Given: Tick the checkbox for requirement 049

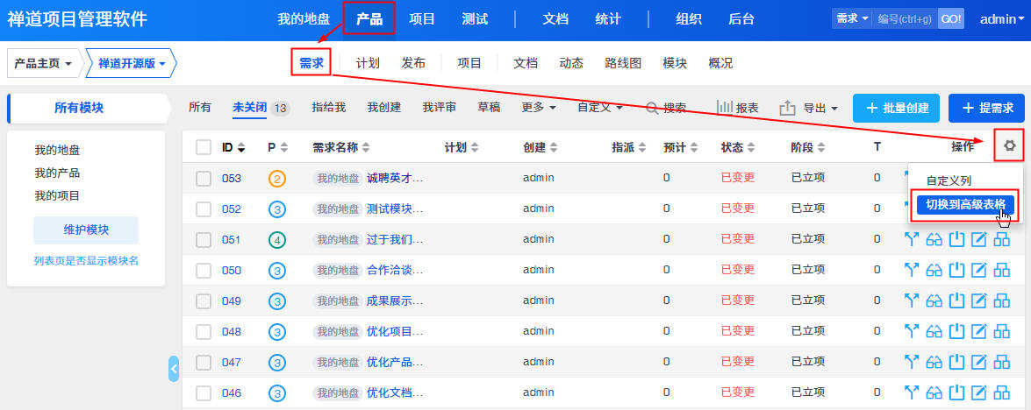Looking at the screenshot, I should (204, 300).
